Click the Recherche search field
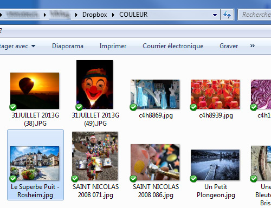Image resolution: width=271 pixels, height=208 pixels. pyautogui.click(x=255, y=15)
